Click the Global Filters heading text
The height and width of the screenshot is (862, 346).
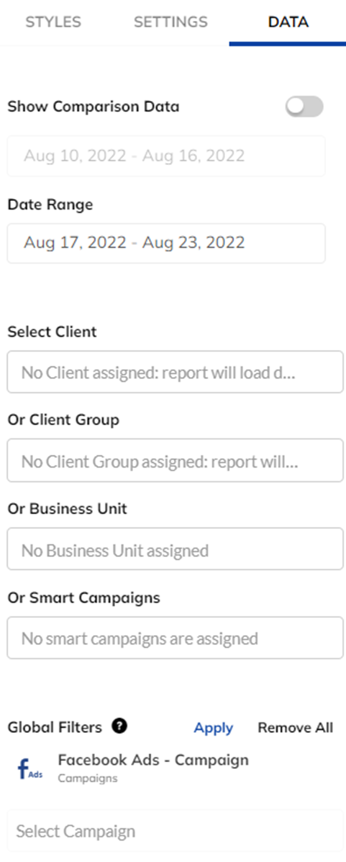[x=55, y=727]
